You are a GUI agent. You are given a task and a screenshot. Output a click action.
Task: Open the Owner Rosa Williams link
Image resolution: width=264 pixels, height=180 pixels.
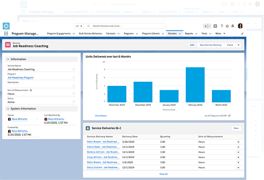(x=20, y=119)
